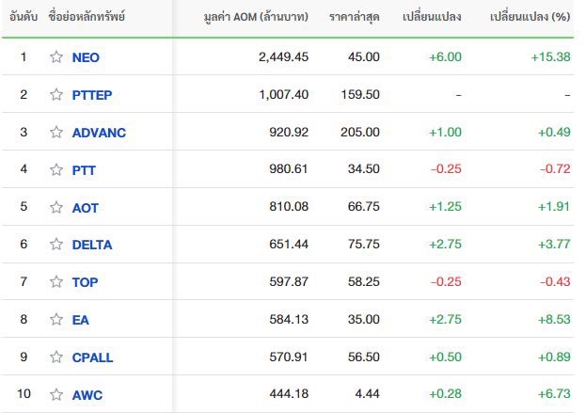Sort by มูลค่า AOM (ล้านบาท) column header
586x413 pixels.
pyautogui.click(x=256, y=17)
